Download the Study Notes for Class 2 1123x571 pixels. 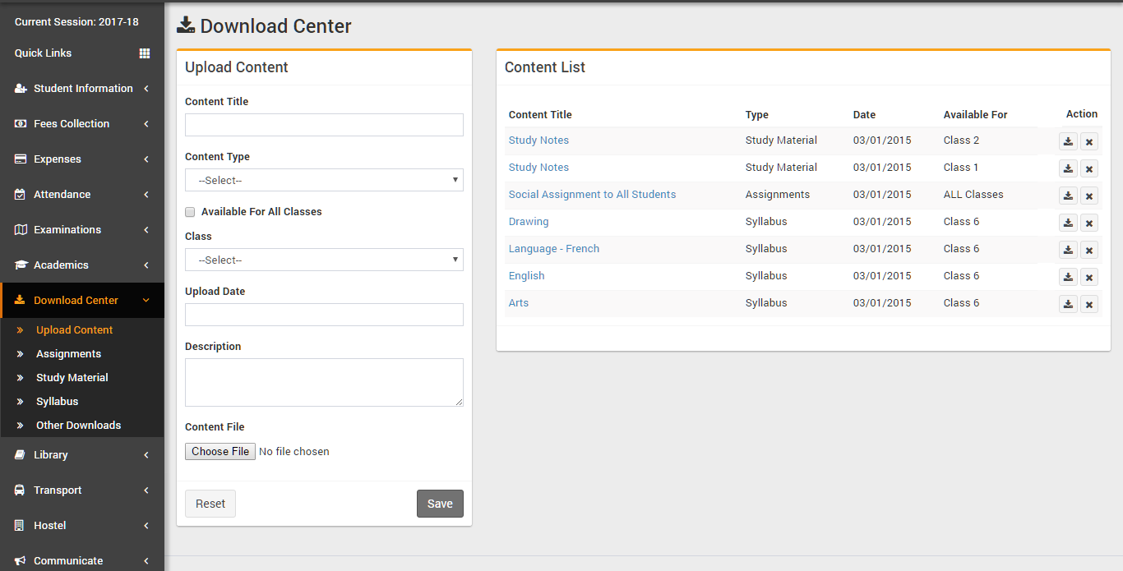pos(1068,141)
